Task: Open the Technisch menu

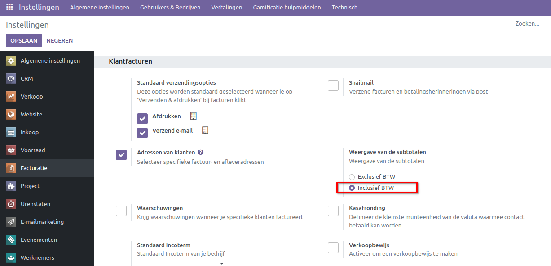Action: click(x=344, y=7)
